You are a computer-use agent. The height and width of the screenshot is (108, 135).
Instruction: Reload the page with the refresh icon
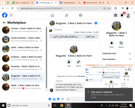click(x=12, y=8)
